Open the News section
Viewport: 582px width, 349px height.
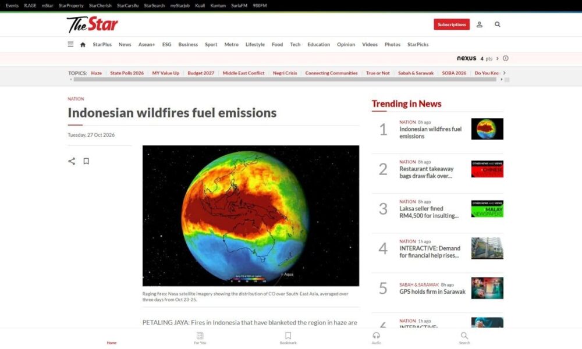[x=125, y=45]
